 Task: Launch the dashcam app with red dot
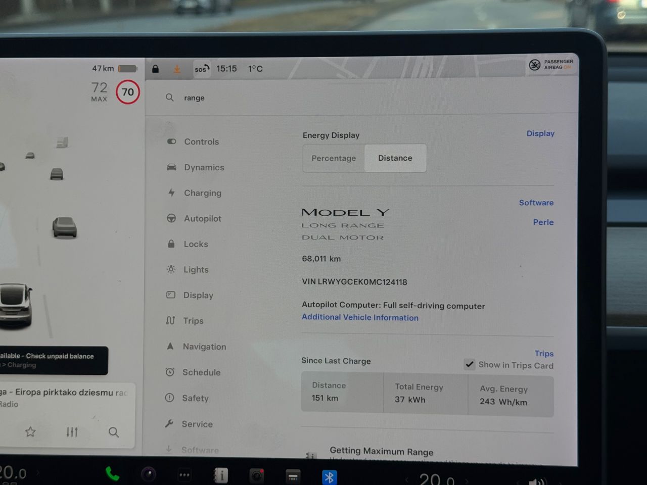pyautogui.click(x=257, y=475)
